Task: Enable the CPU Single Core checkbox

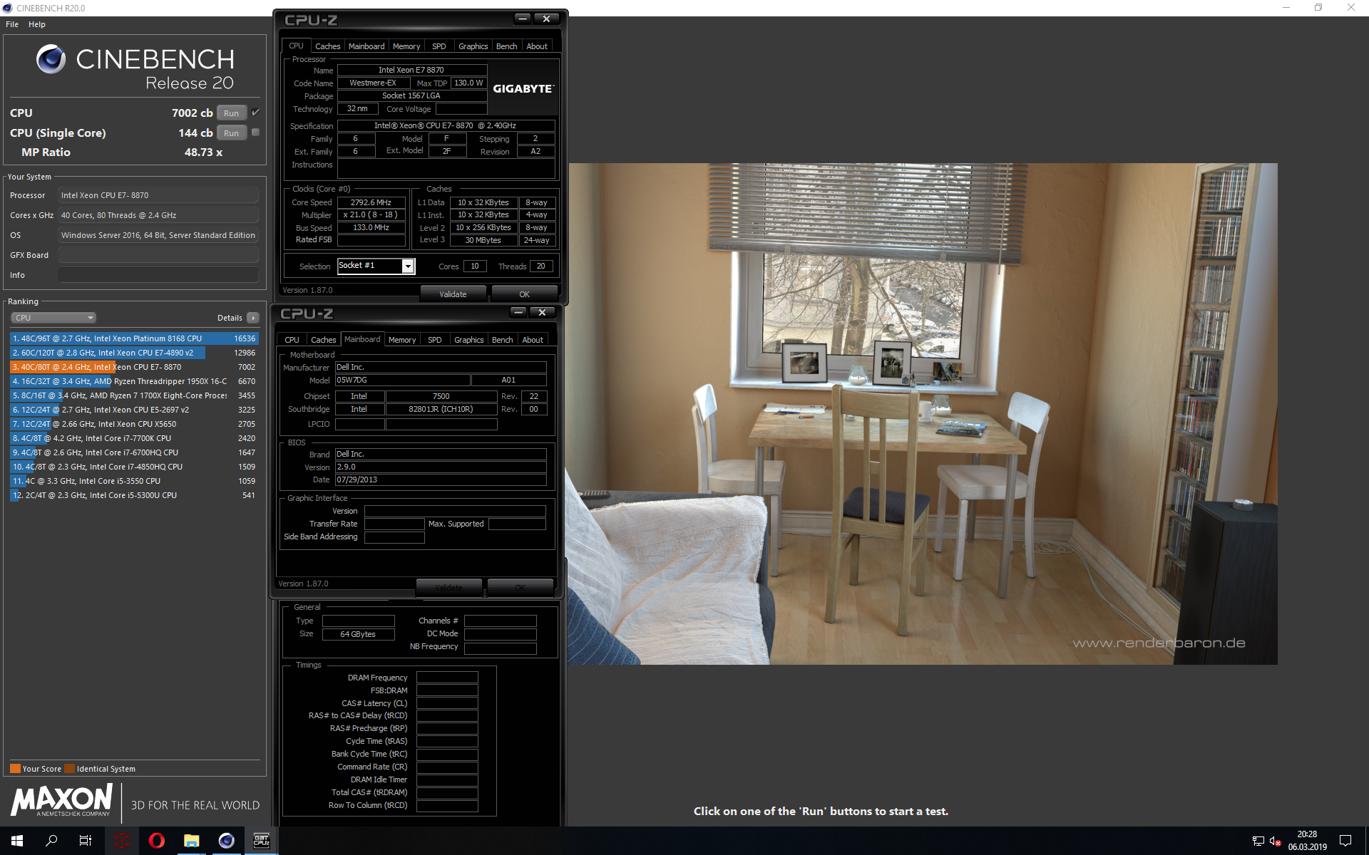Action: (255, 133)
